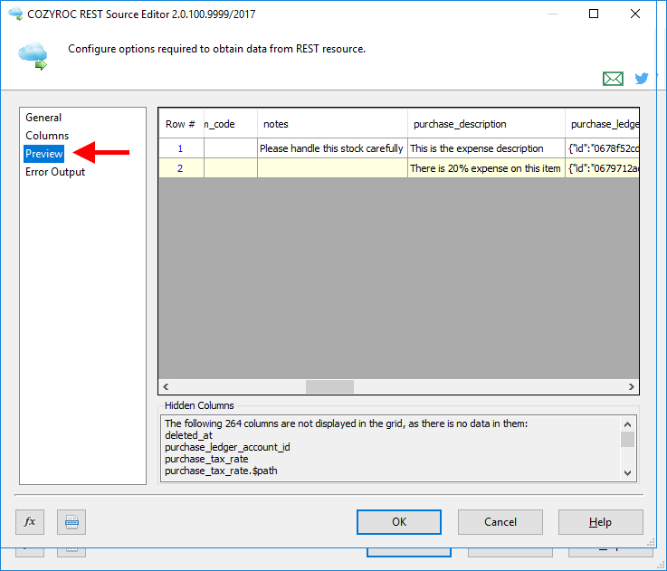Click the n_code column header

[231, 124]
